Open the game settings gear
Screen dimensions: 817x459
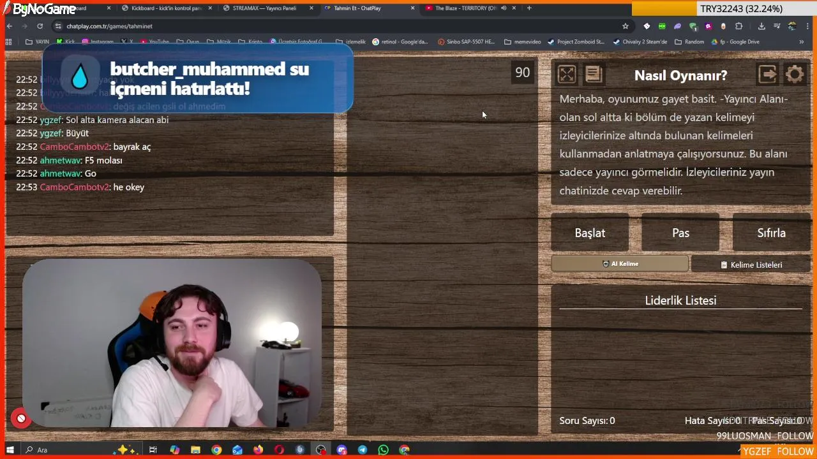[x=795, y=75]
